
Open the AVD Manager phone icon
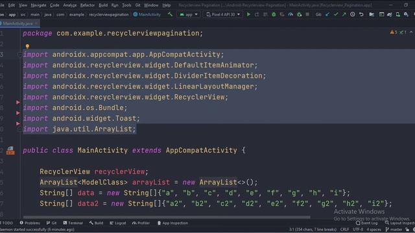(x=397, y=14)
